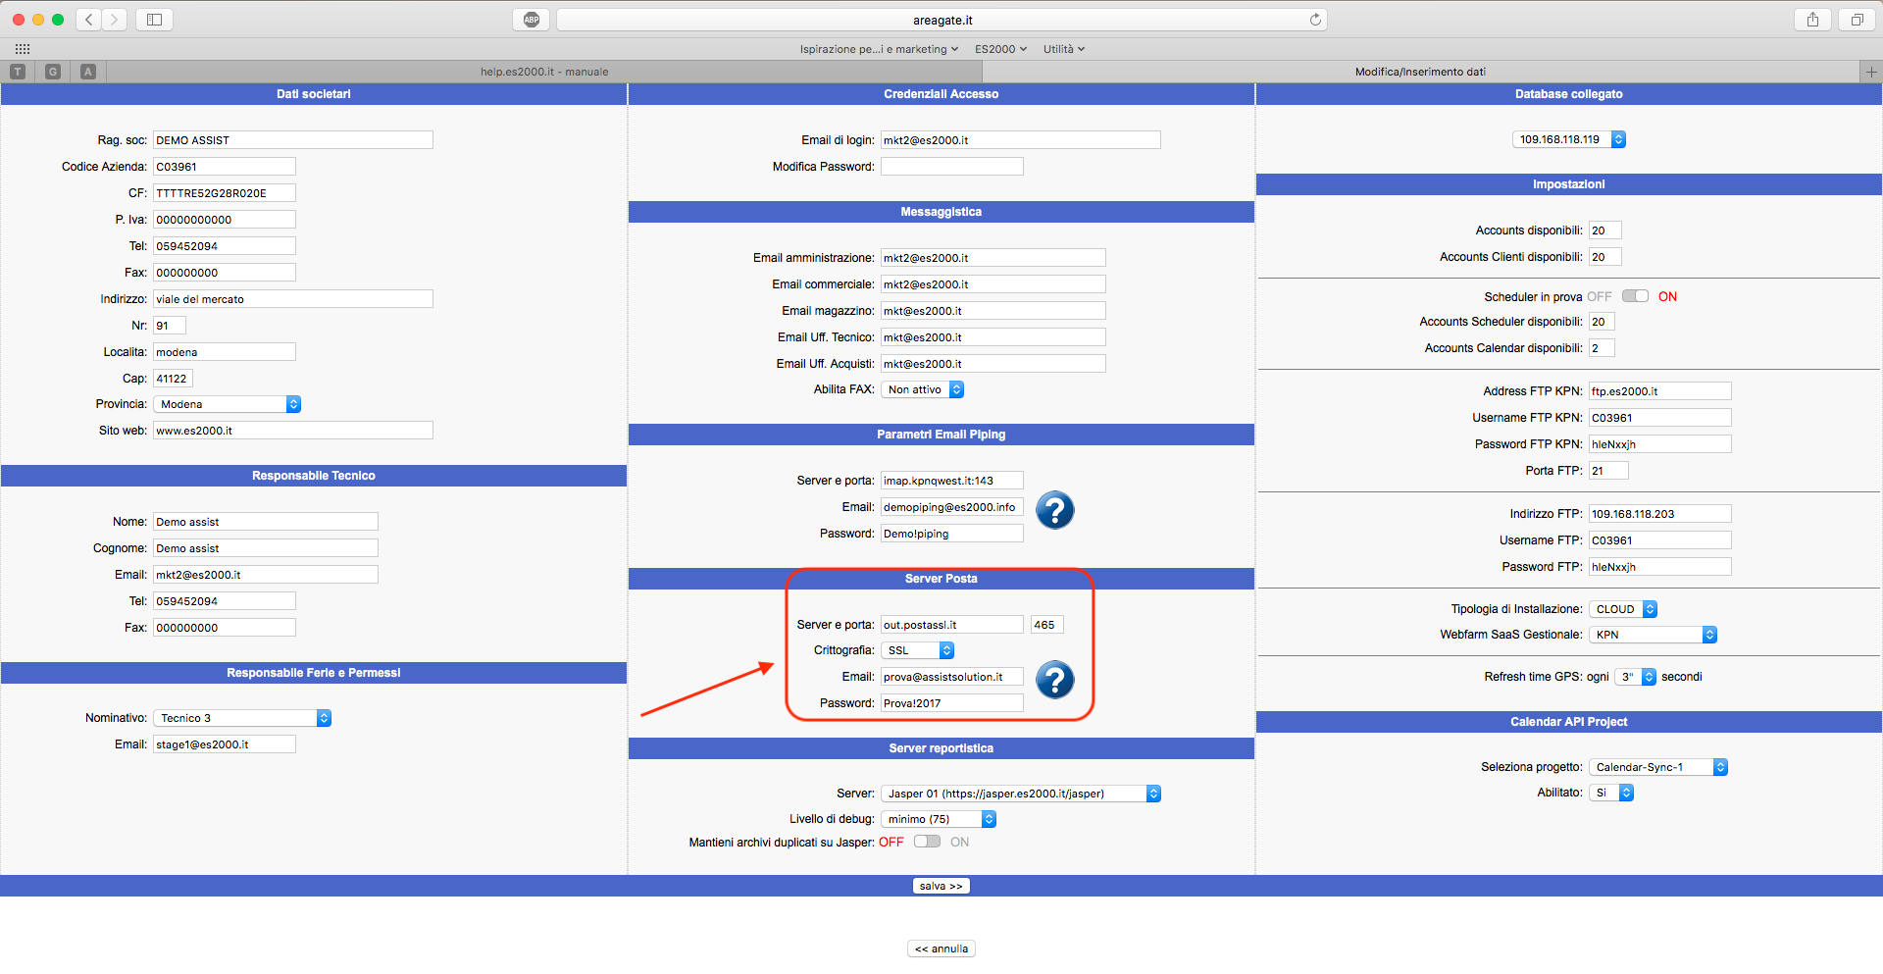Open new tab with plus icon
Image resolution: width=1883 pixels, height=974 pixels.
pyautogui.click(x=1871, y=72)
